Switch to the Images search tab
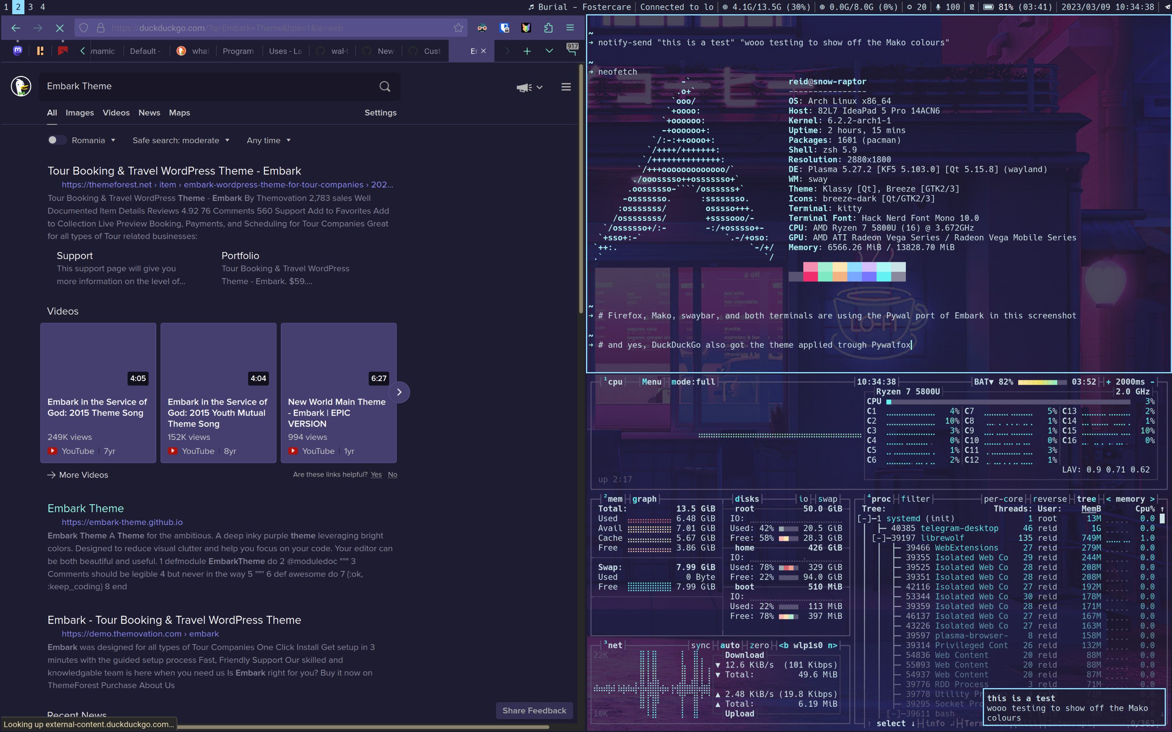The width and height of the screenshot is (1172, 732). click(x=79, y=113)
